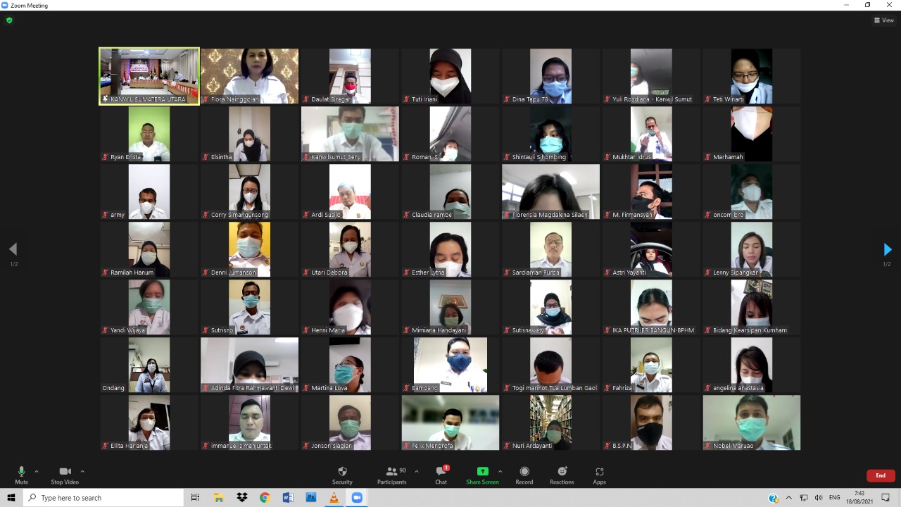Open the Reactions menu
The image size is (901, 507).
tap(562, 475)
